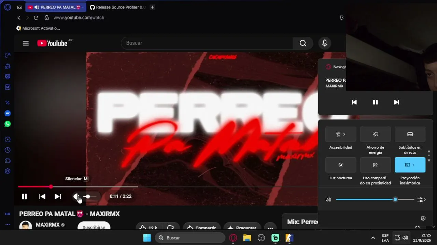This screenshot has width=437, height=245.
Task: Click the red video progress scrubber
Action: click(x=51, y=186)
